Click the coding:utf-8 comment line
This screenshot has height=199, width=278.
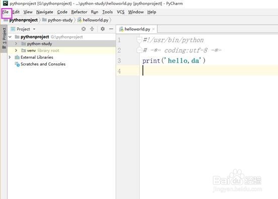click(182, 50)
